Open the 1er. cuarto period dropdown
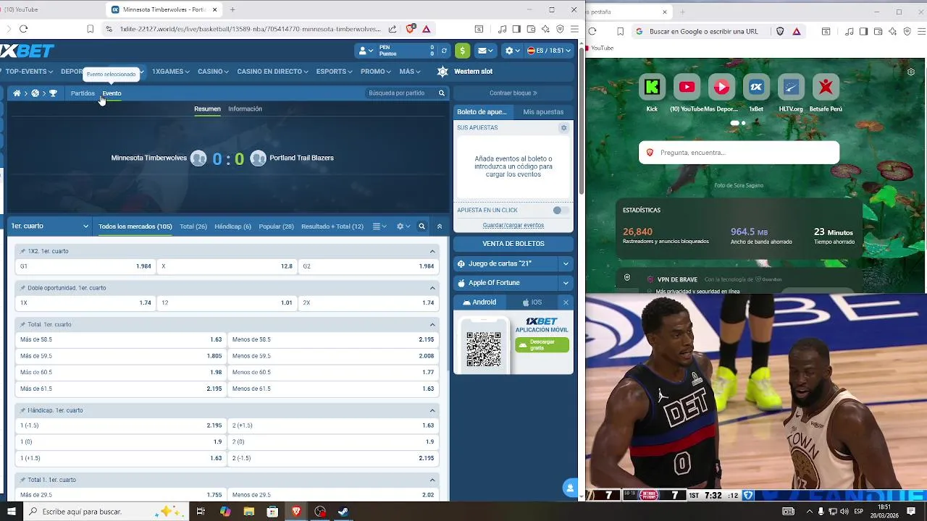 click(49, 226)
